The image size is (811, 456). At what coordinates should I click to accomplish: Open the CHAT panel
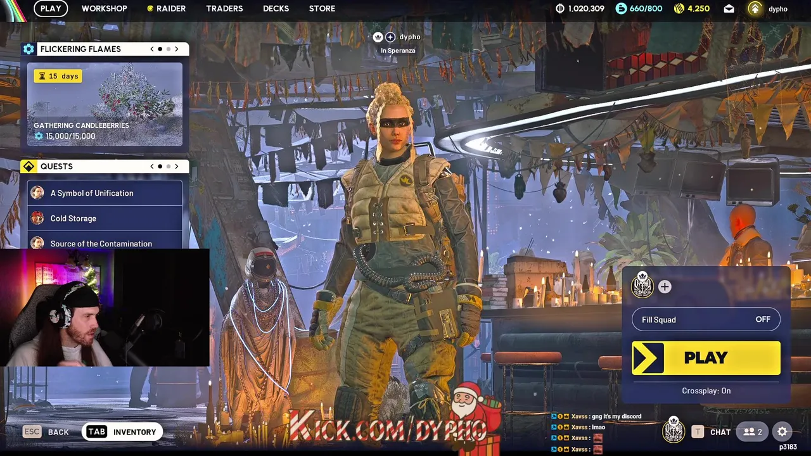(711, 432)
